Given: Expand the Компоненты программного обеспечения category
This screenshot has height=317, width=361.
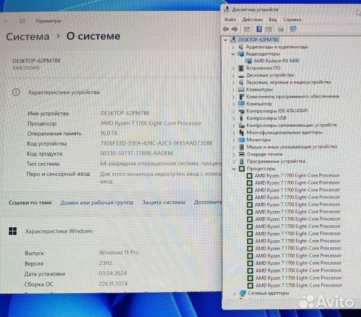Looking at the screenshot, I should click(x=233, y=97).
